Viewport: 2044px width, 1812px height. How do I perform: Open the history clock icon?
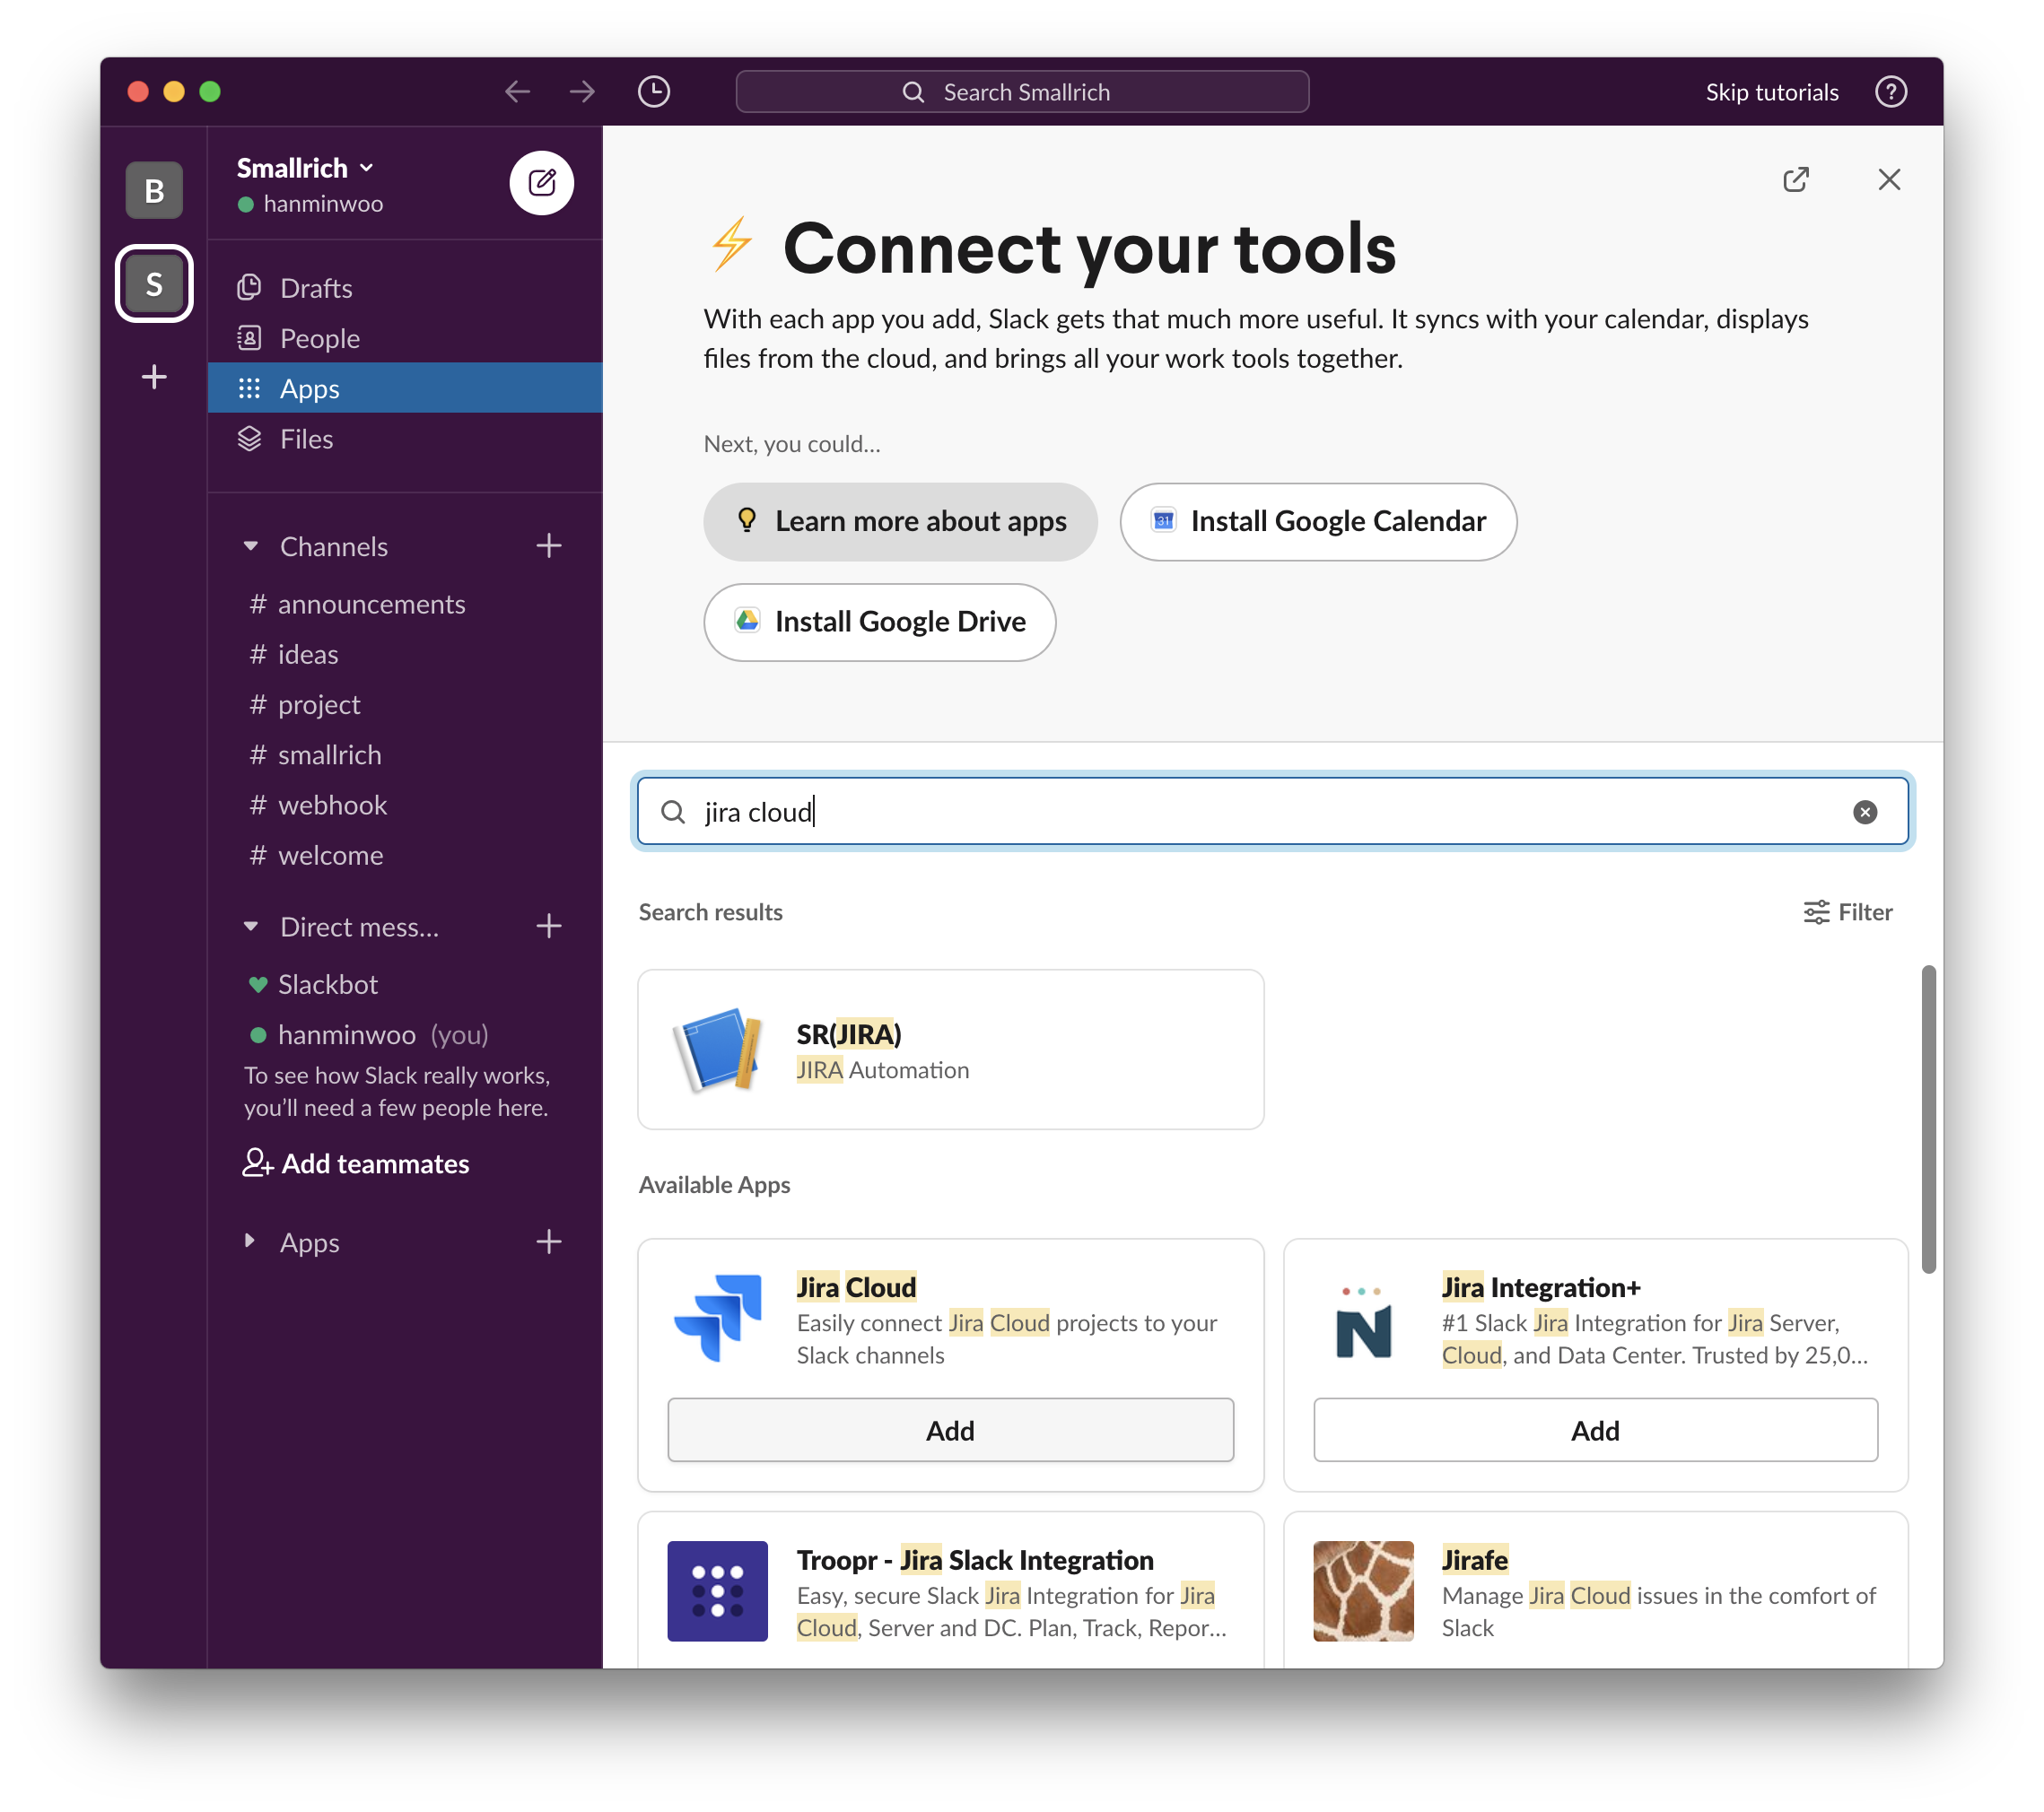coord(653,92)
